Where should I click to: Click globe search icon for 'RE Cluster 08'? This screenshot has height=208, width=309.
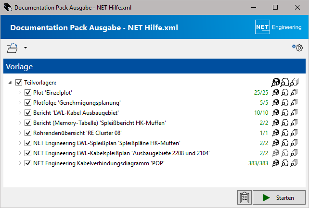point(275,133)
